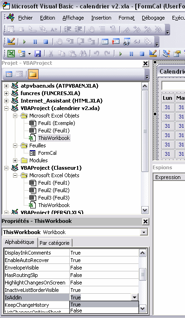The height and width of the screenshot is (318, 185).
Task: Click the Call Stack icon
Action: click(x=148, y=41)
